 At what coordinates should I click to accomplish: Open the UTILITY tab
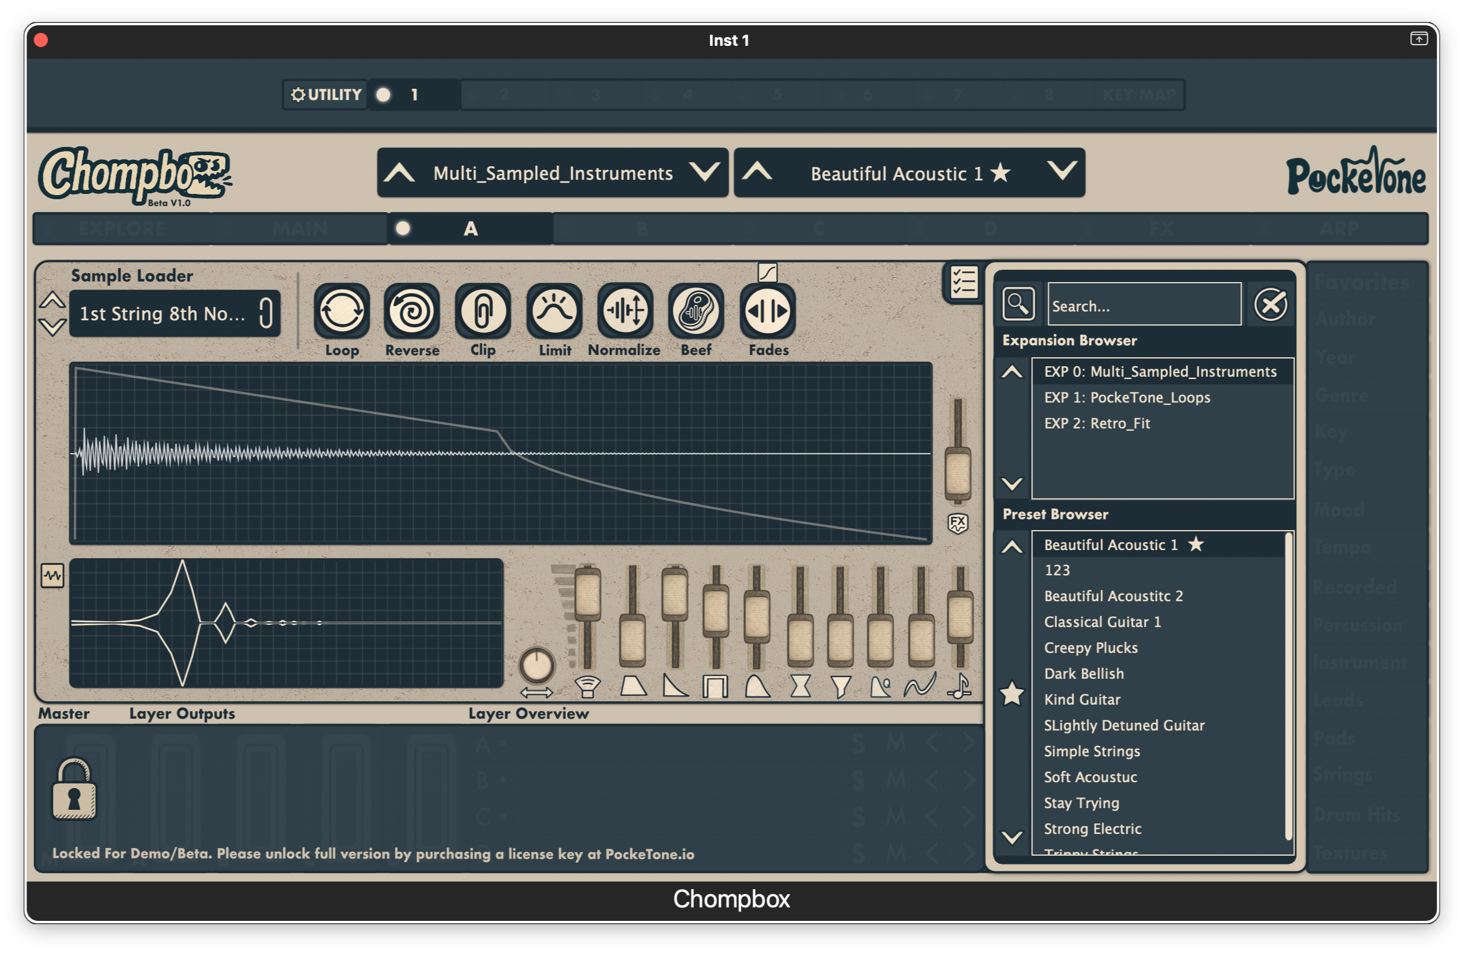click(326, 94)
